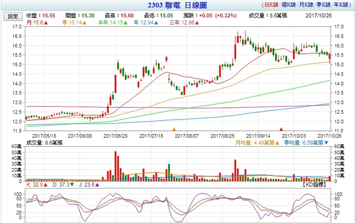Switch to the 季K線 quarterly chart
355x223 pixels.
[323, 5]
